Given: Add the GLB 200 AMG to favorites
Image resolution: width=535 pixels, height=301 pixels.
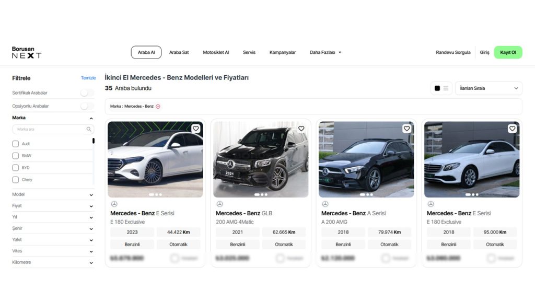Looking at the screenshot, I should pos(301,128).
